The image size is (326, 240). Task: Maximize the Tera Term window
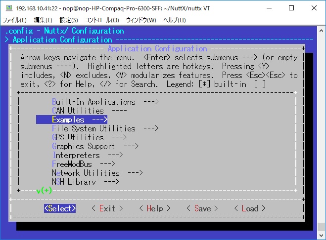(291, 8)
